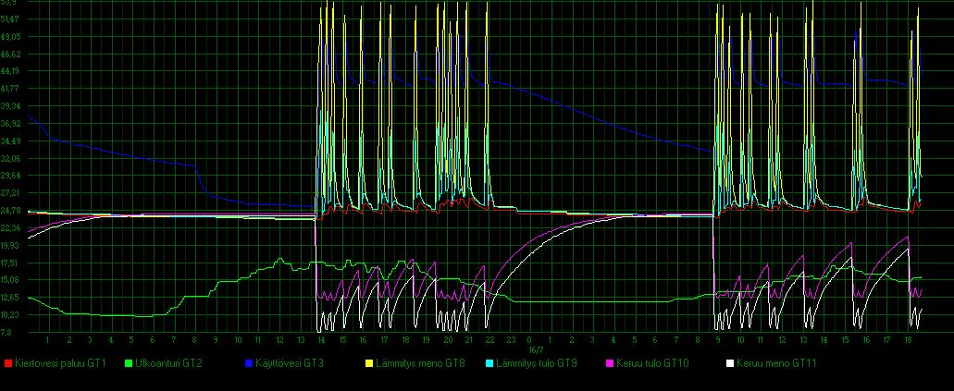Click the red Kiertovesi paluu GT1 swatch
The height and width of the screenshot is (391, 954).
(9, 363)
